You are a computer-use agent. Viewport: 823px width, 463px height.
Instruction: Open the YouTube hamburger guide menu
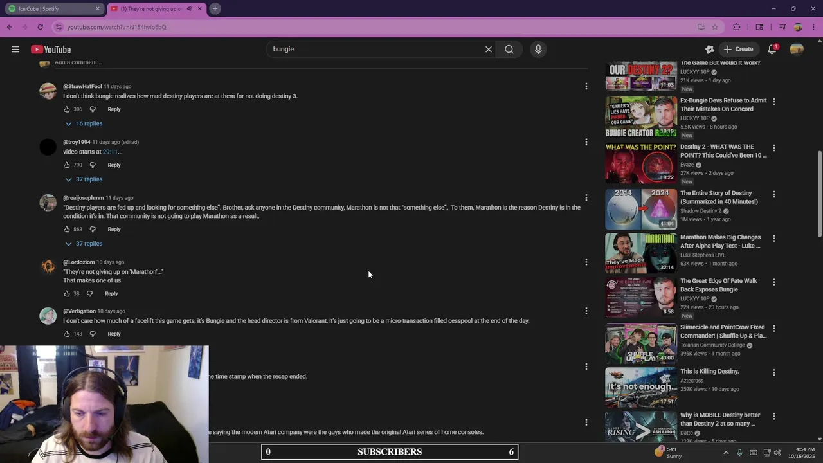(x=15, y=50)
